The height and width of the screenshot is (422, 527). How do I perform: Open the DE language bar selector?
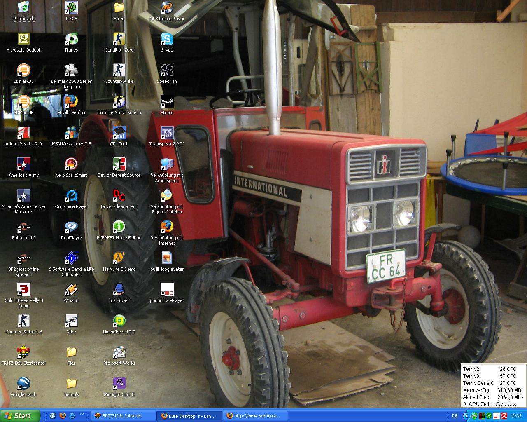click(455, 416)
